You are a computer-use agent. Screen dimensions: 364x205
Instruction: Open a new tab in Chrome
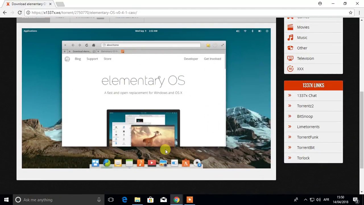click(x=60, y=4)
